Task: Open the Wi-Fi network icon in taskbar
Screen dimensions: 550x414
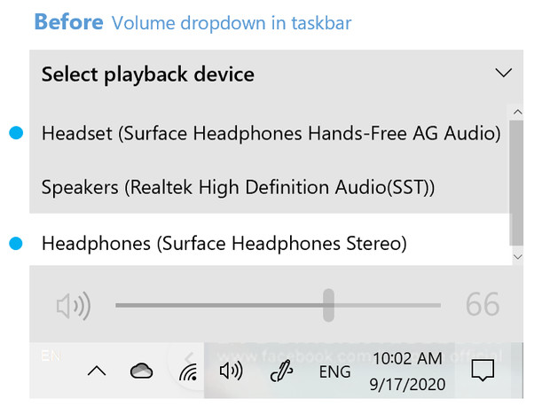Action: pyautogui.click(x=187, y=372)
